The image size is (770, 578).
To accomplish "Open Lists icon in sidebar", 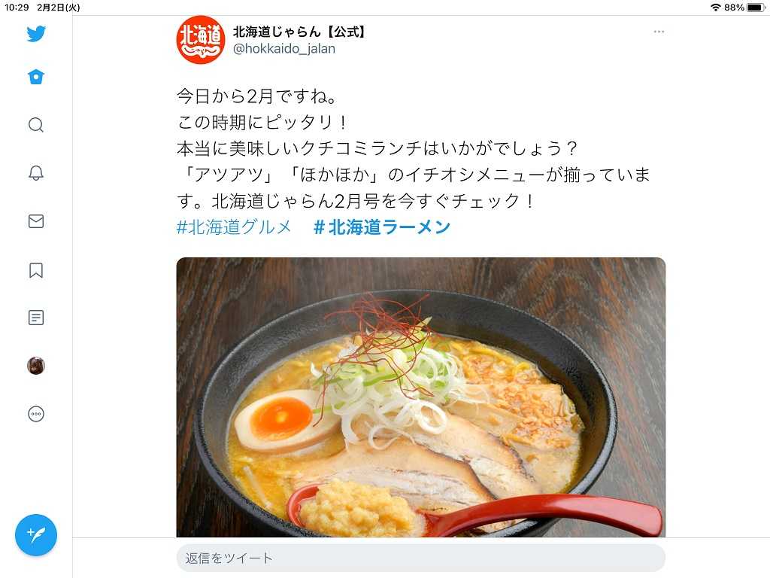I will coord(36,318).
